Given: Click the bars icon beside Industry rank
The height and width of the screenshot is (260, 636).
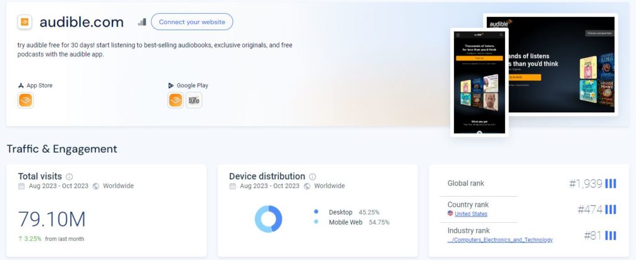Looking at the screenshot, I should [x=611, y=235].
